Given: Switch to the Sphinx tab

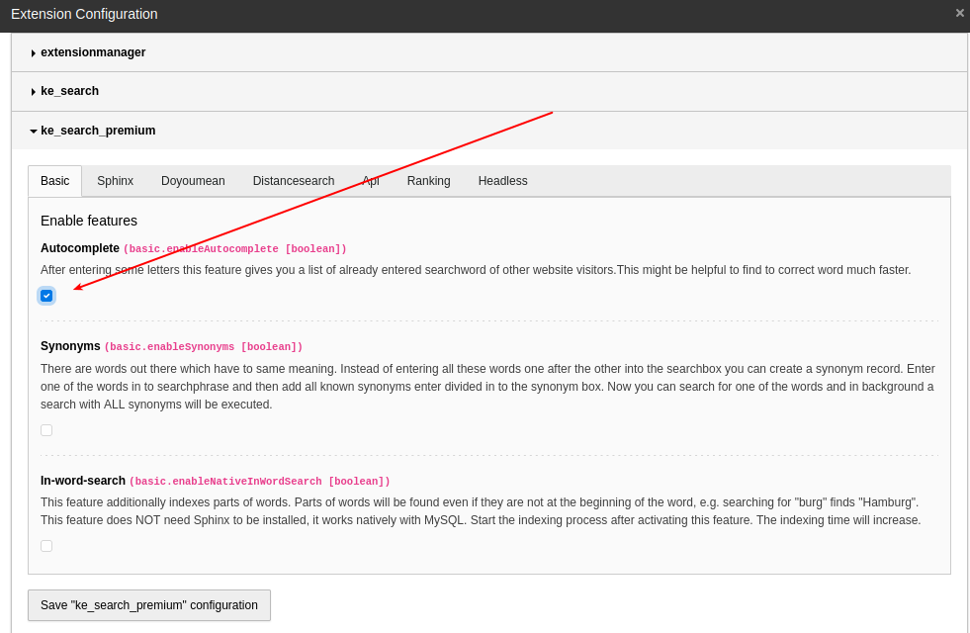Looking at the screenshot, I should coord(115,181).
